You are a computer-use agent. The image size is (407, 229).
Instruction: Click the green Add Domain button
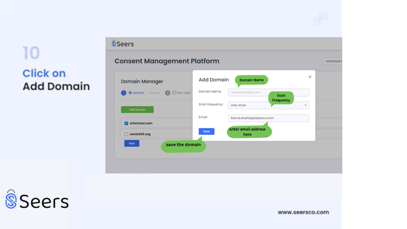(137, 110)
